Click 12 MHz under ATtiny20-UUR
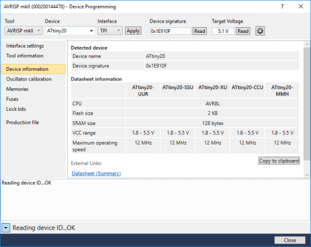311x247 pixels. click(x=143, y=143)
